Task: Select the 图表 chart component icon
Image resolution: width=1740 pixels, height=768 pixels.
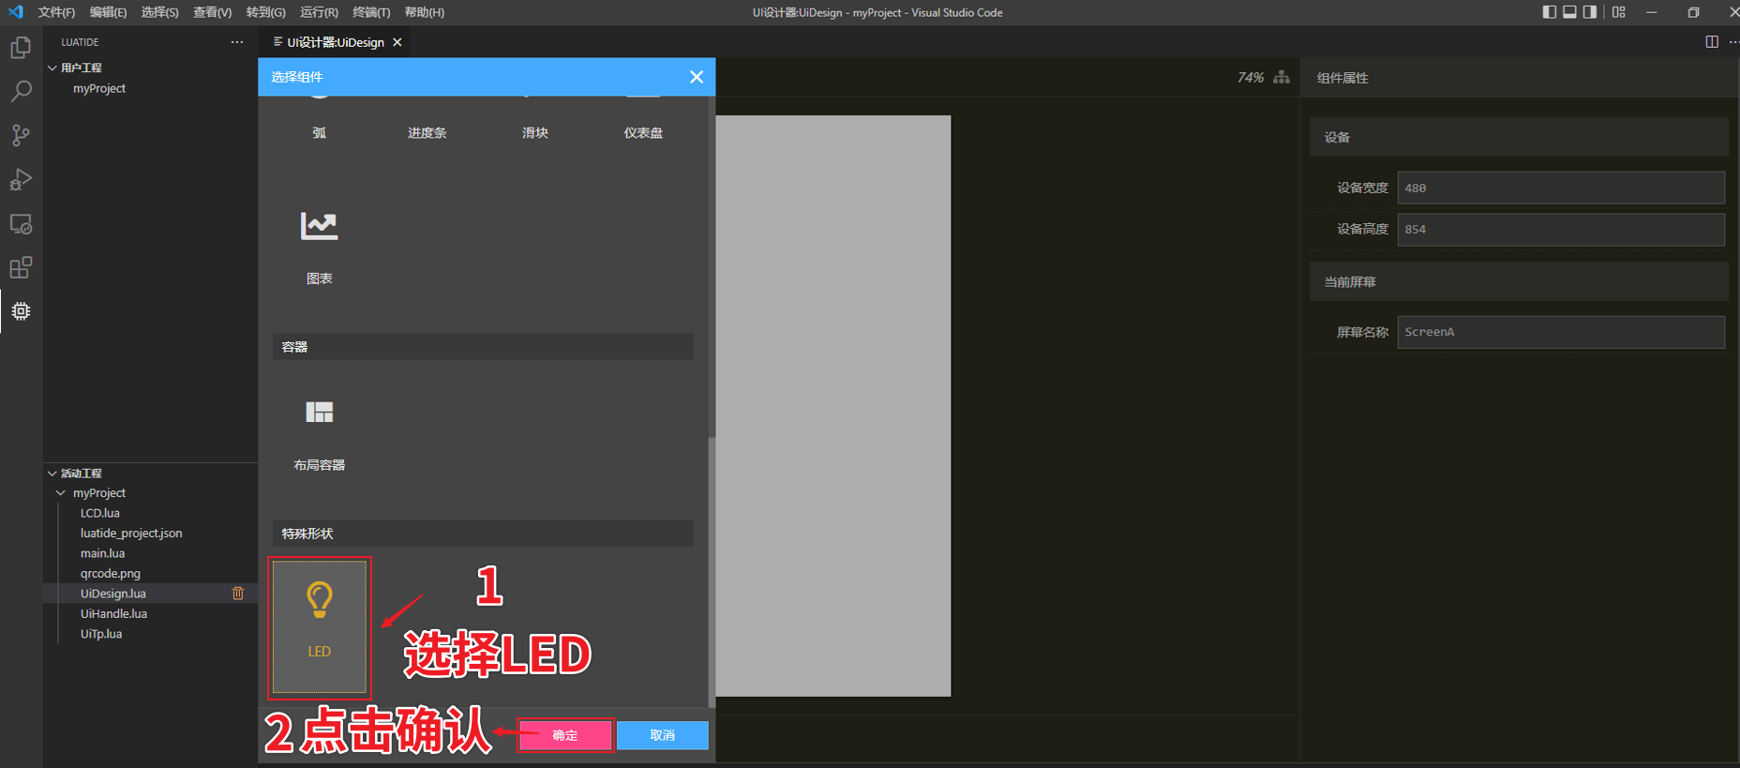Action: tap(319, 226)
